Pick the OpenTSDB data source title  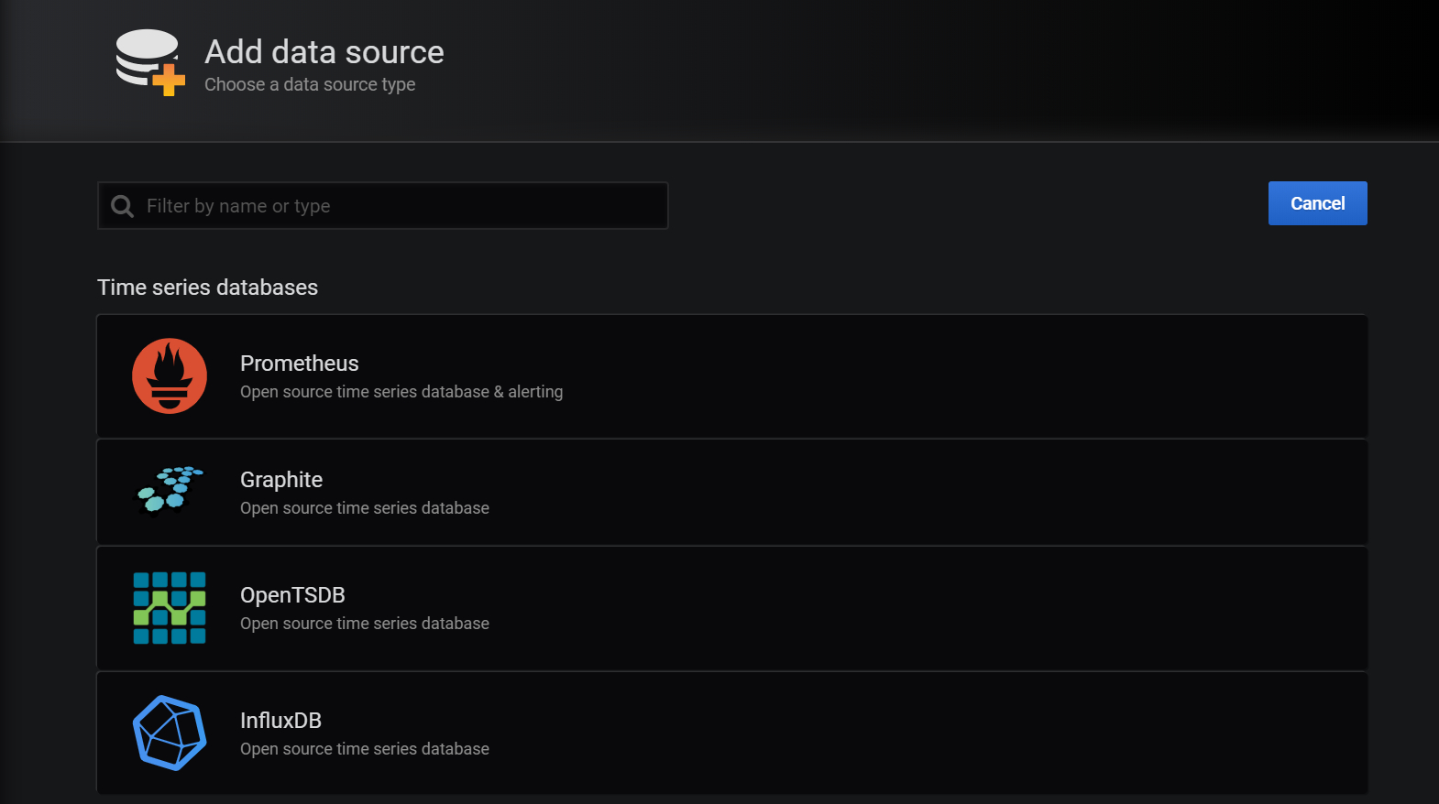click(292, 595)
